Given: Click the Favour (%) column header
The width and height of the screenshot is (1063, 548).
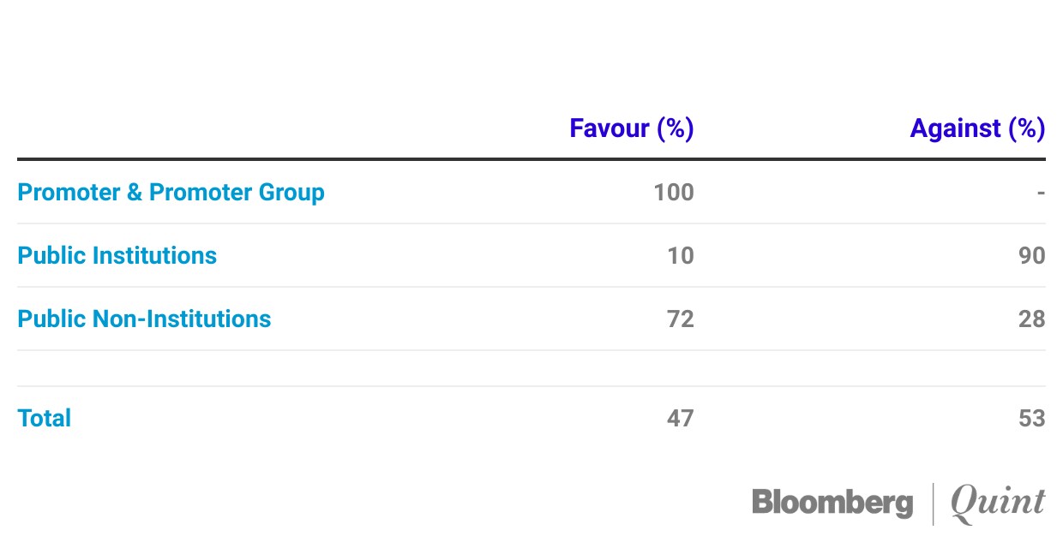Looking at the screenshot, I should coord(631,128).
